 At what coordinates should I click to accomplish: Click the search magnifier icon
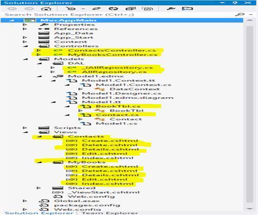click(239, 14)
